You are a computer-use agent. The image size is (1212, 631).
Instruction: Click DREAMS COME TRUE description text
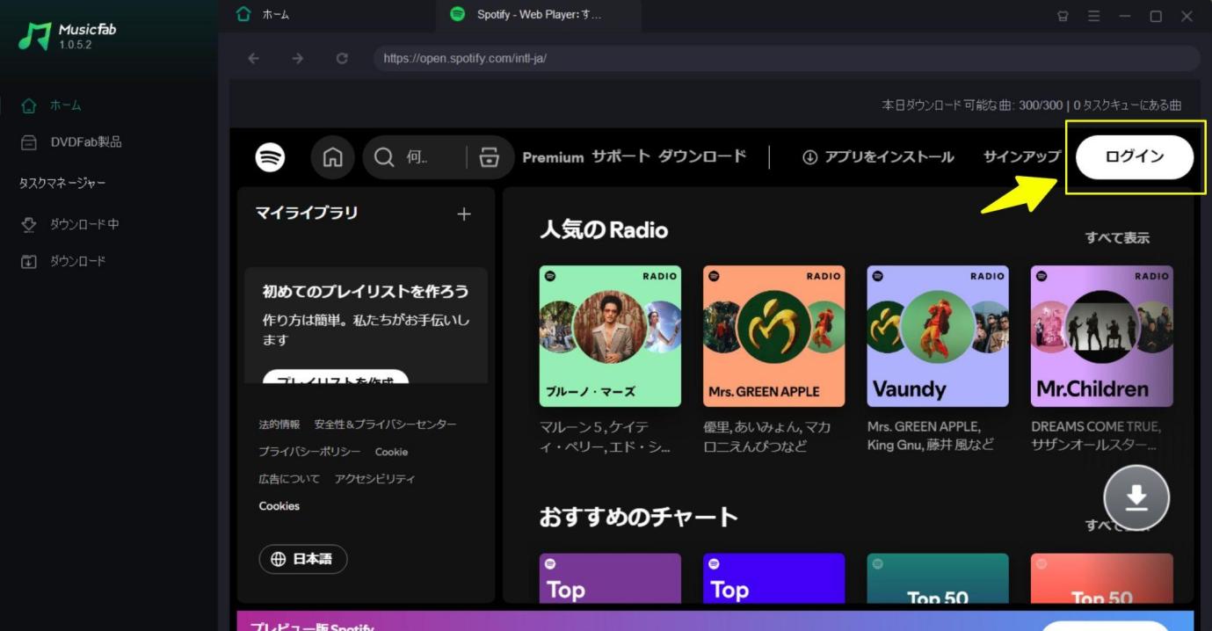coord(1097,437)
